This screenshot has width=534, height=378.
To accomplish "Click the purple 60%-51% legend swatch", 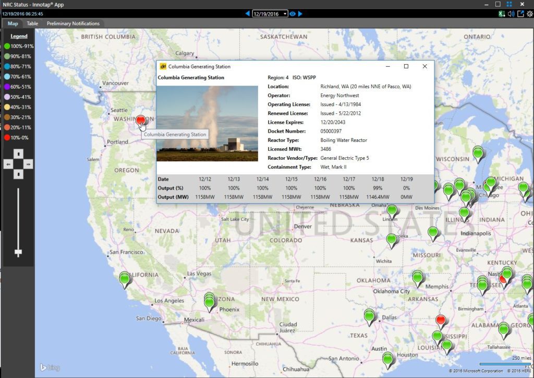I will coord(7,87).
